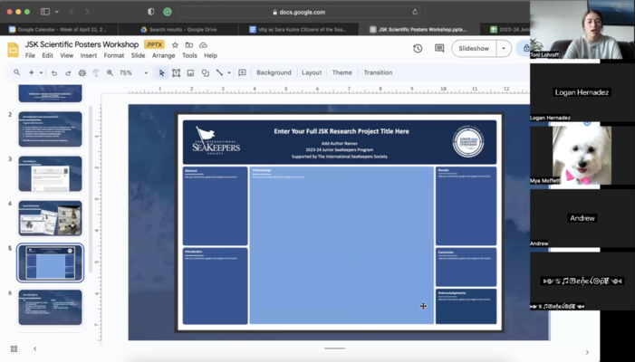Click the insert image icon
This screenshot has width=635, height=362.
tap(190, 72)
